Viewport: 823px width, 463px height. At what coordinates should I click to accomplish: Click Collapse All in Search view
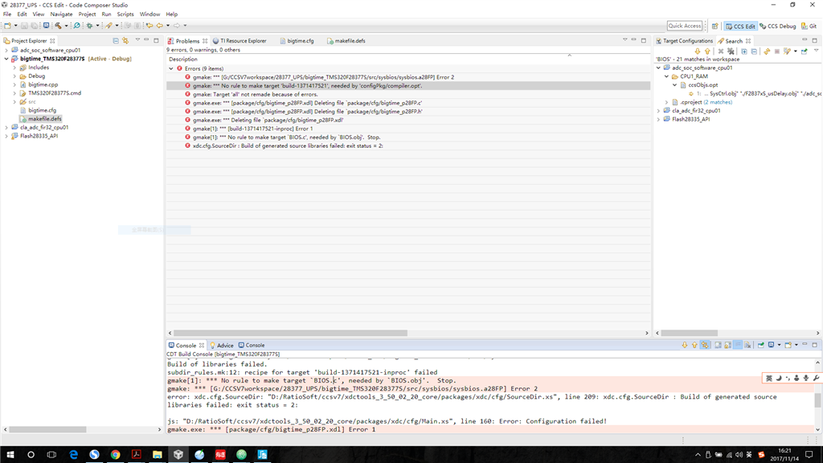[x=754, y=51]
